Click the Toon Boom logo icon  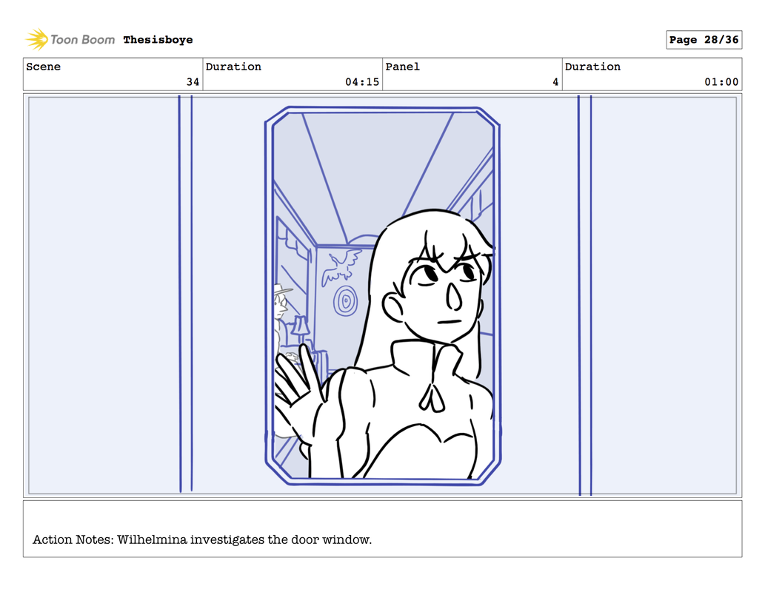36,39
